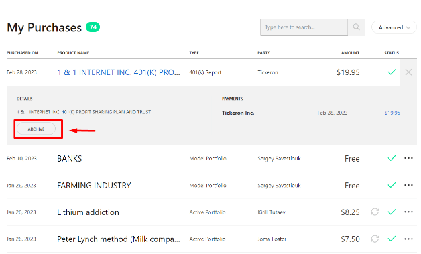Select the Peter Lynch method product name
This screenshot has width=421, height=254.
pyautogui.click(x=119, y=239)
